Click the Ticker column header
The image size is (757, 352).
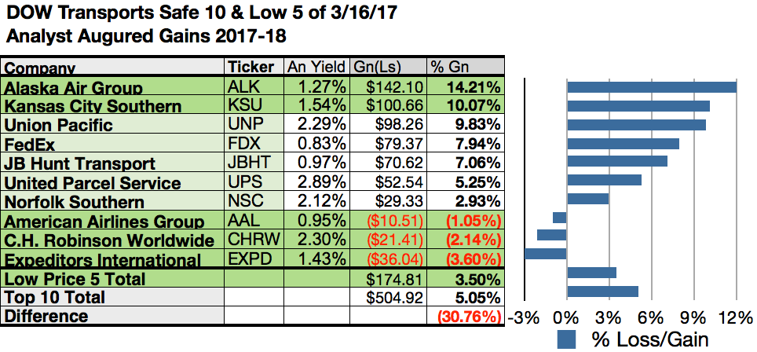[x=254, y=67]
